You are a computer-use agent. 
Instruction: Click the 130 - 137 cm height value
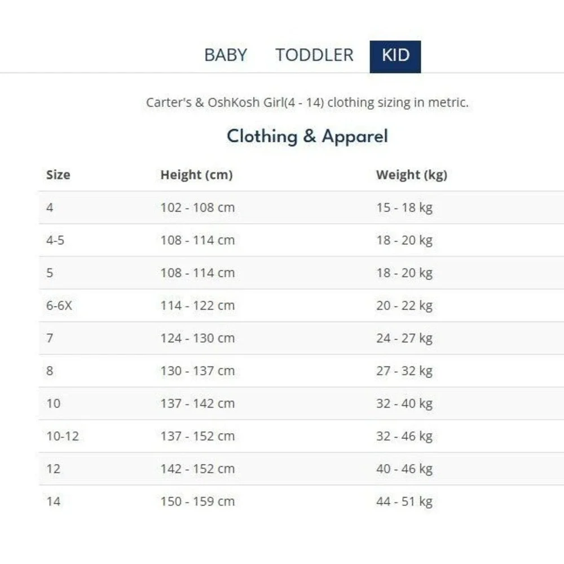point(197,371)
